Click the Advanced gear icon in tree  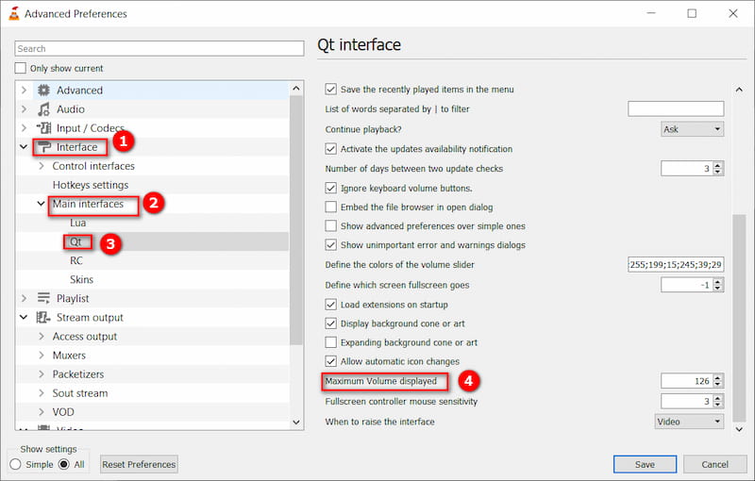(42, 91)
